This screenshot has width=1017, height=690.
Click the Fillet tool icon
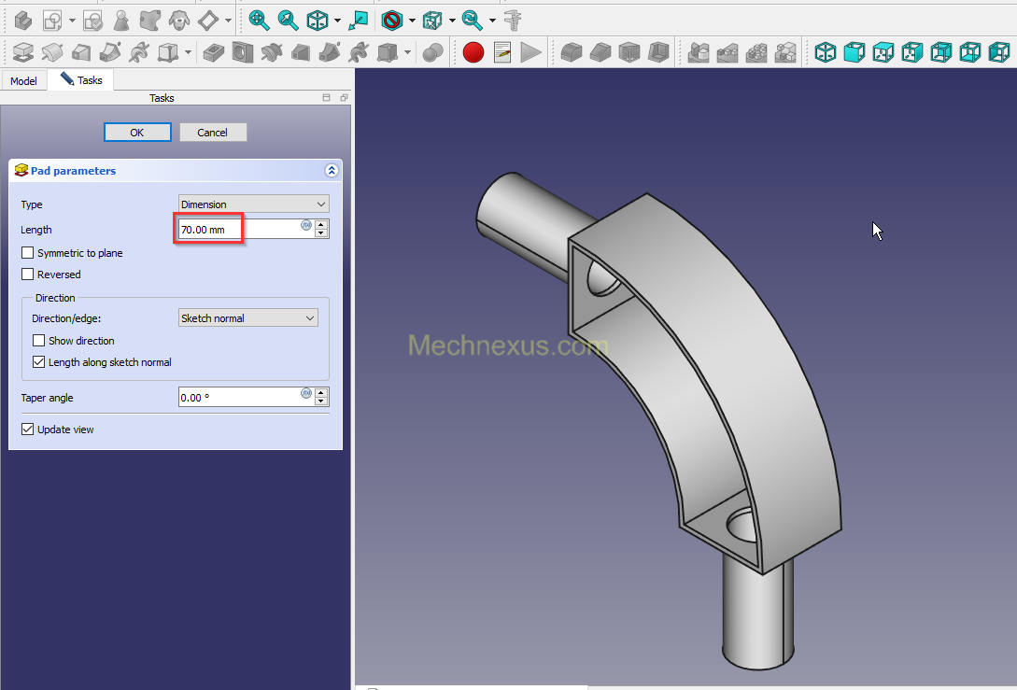[x=571, y=52]
